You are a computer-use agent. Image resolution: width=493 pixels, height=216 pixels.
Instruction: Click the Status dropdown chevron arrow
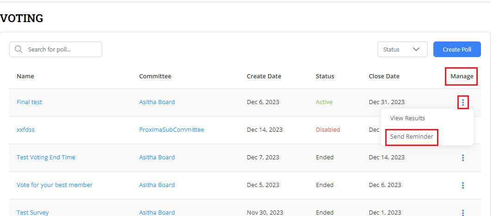pyautogui.click(x=416, y=50)
